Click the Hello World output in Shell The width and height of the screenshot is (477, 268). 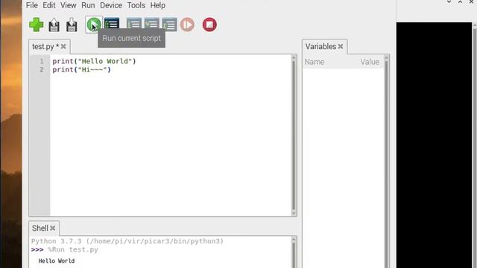57,261
